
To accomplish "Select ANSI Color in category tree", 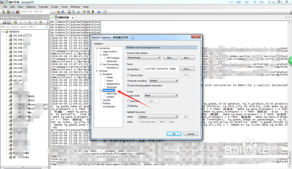I will [x=112, y=94].
